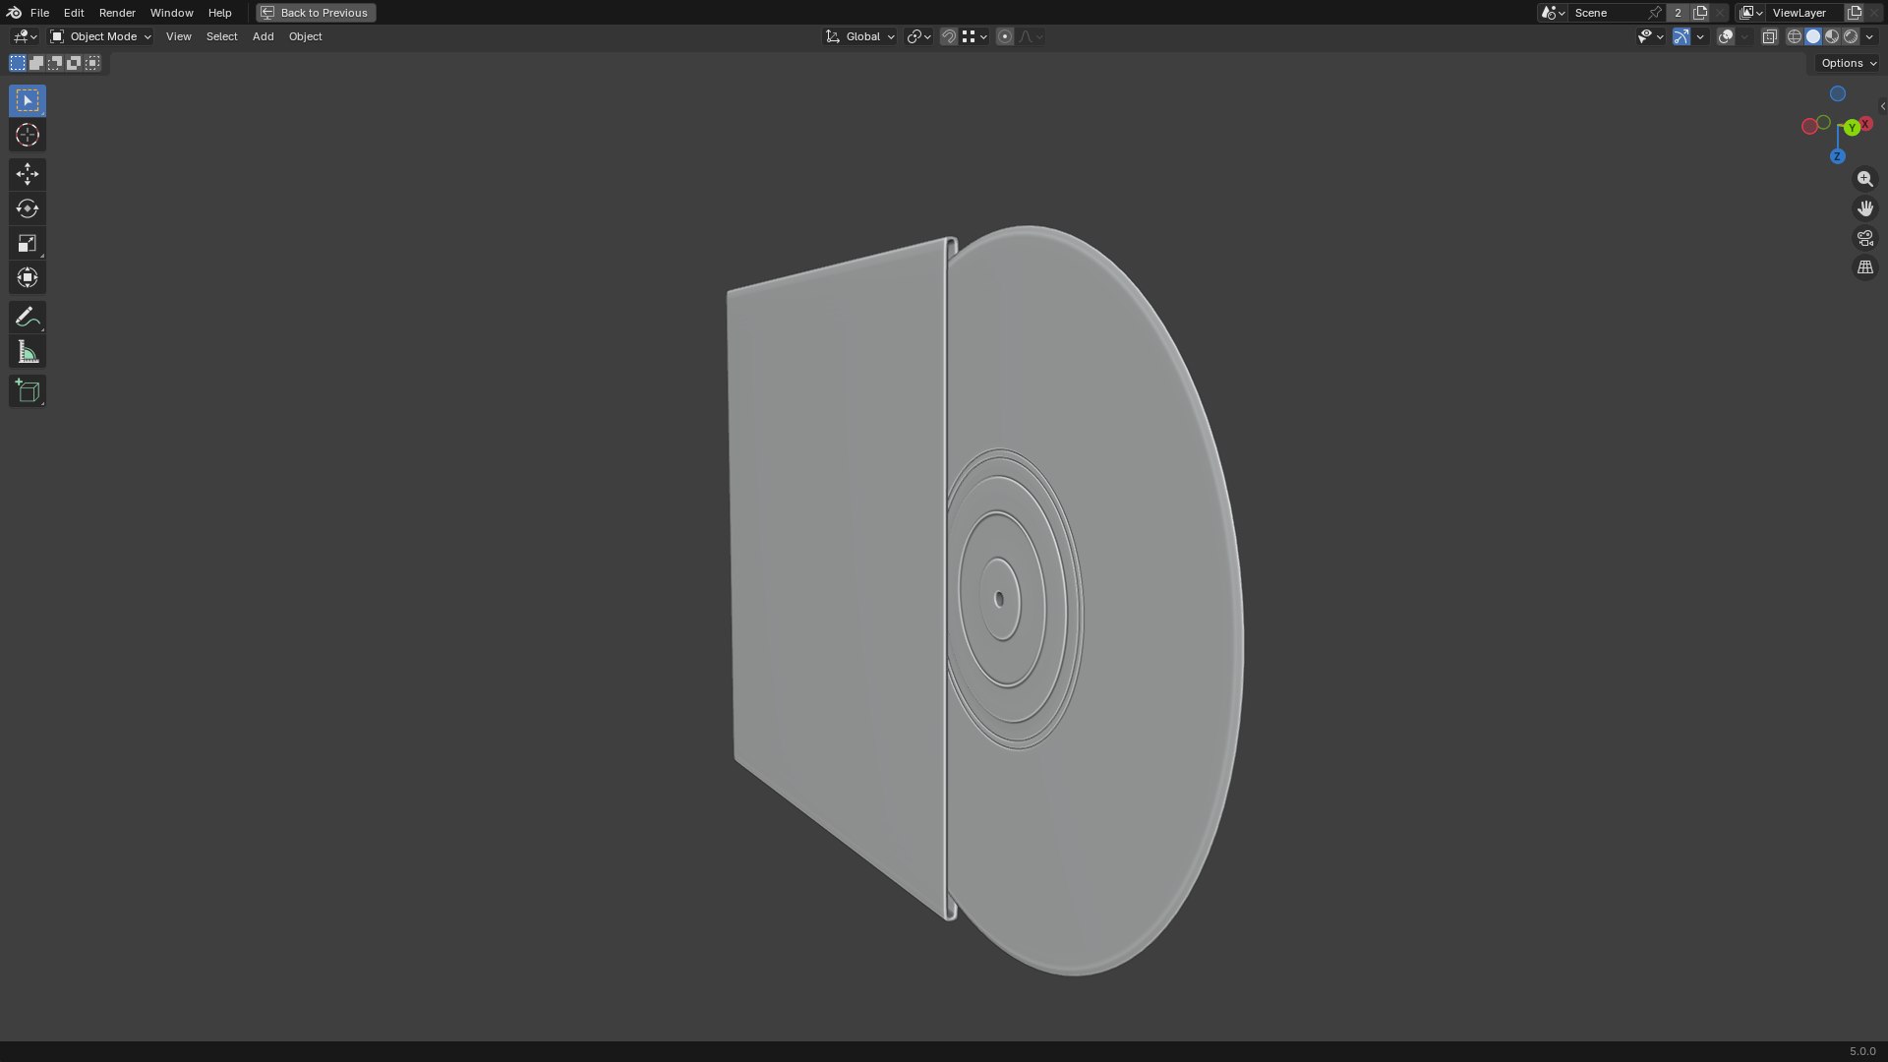
Task: Open the Render menu
Action: (117, 13)
